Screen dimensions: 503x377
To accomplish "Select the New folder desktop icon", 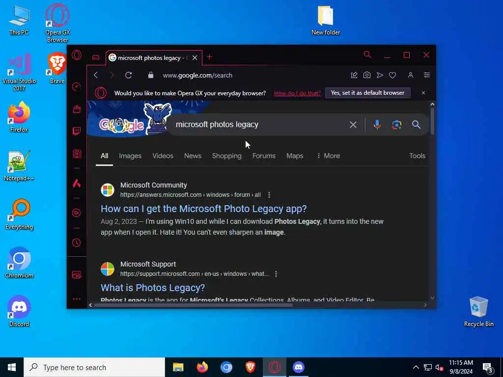I will [326, 20].
